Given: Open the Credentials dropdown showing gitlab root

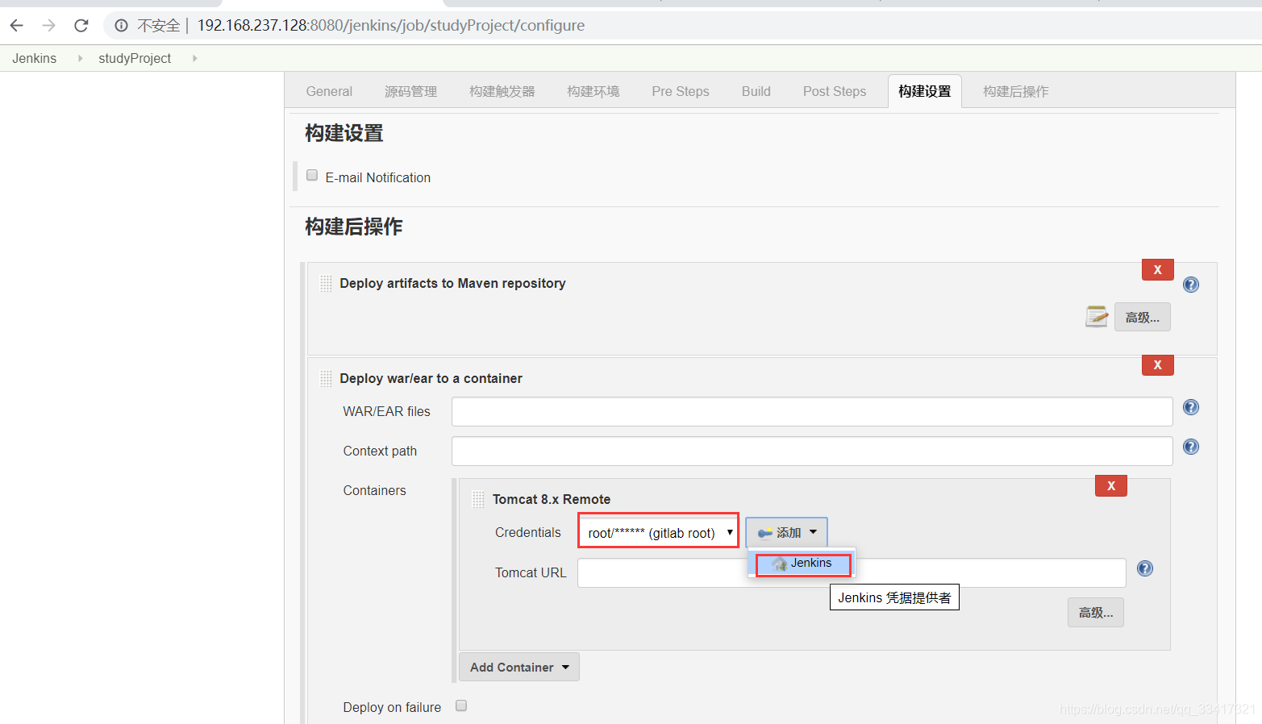Looking at the screenshot, I should tap(658, 532).
